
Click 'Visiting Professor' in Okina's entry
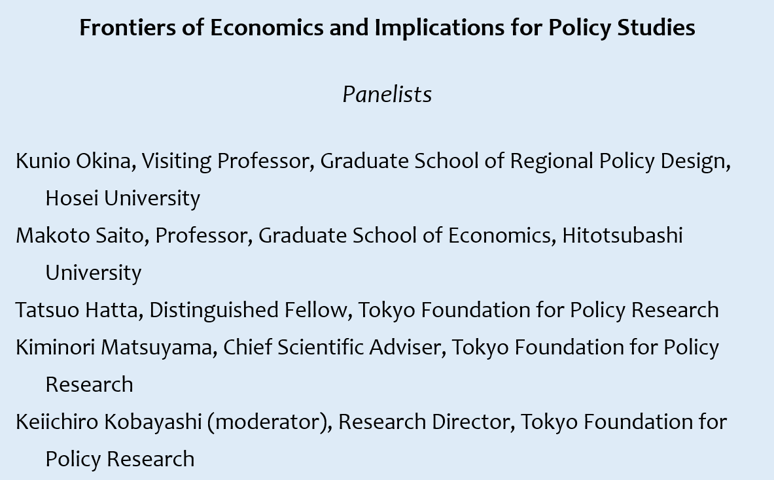click(225, 162)
